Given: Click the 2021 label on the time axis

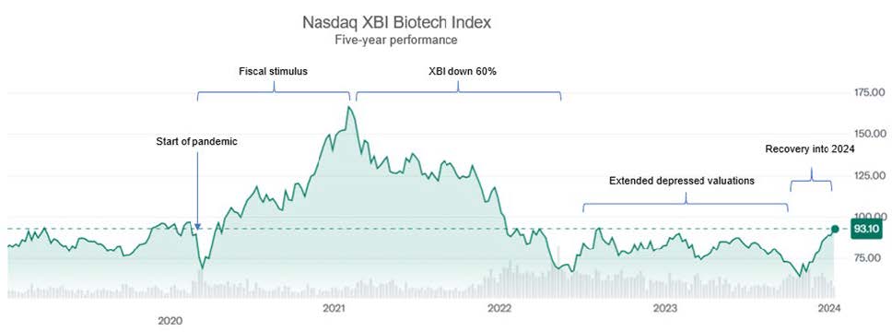Looking at the screenshot, I should coord(335,309).
